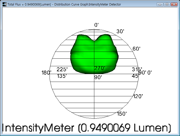The image size is (180, 136).
Task: Click the 180' label on the left
Action: tap(47, 73)
